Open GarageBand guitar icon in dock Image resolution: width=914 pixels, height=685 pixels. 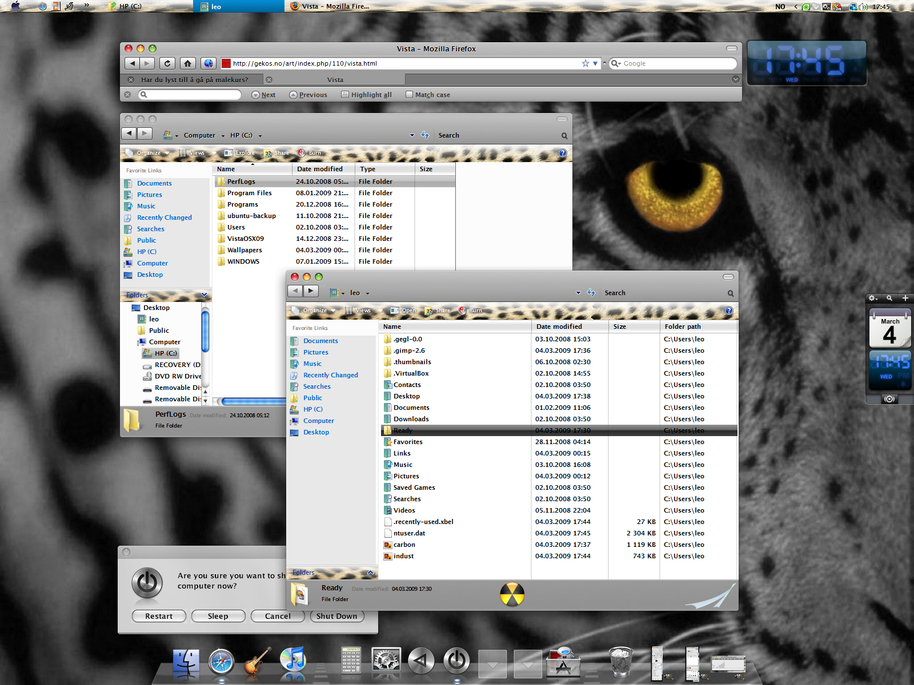click(257, 662)
